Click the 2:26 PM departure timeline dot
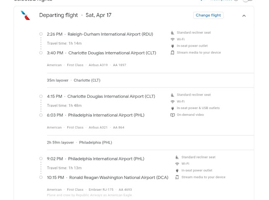269x200 pixels. tap(41, 34)
